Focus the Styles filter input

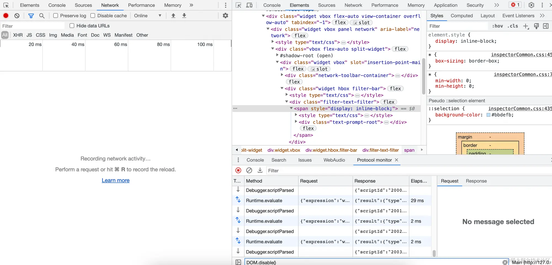point(458,26)
